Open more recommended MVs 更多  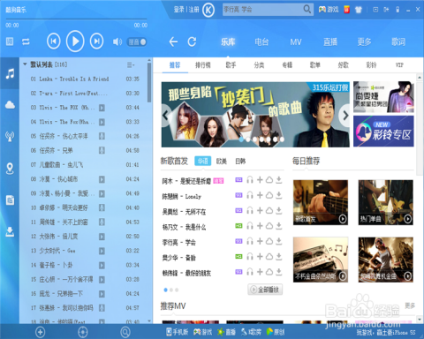[410, 305]
